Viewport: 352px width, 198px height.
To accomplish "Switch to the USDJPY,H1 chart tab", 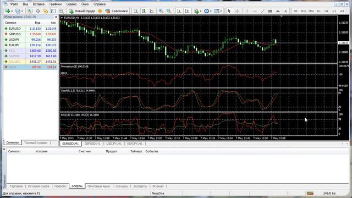I will (114, 144).
